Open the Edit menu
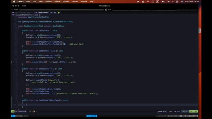Screen dimensions: 212x119 34,2
